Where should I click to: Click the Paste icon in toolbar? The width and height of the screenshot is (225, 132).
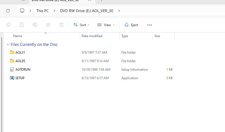[x=22, y=25]
